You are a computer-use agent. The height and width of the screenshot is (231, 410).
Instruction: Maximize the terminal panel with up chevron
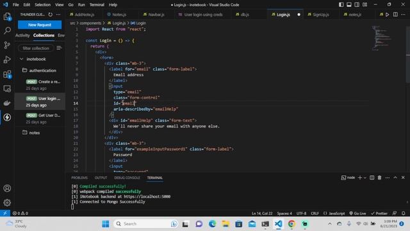[x=395, y=178]
